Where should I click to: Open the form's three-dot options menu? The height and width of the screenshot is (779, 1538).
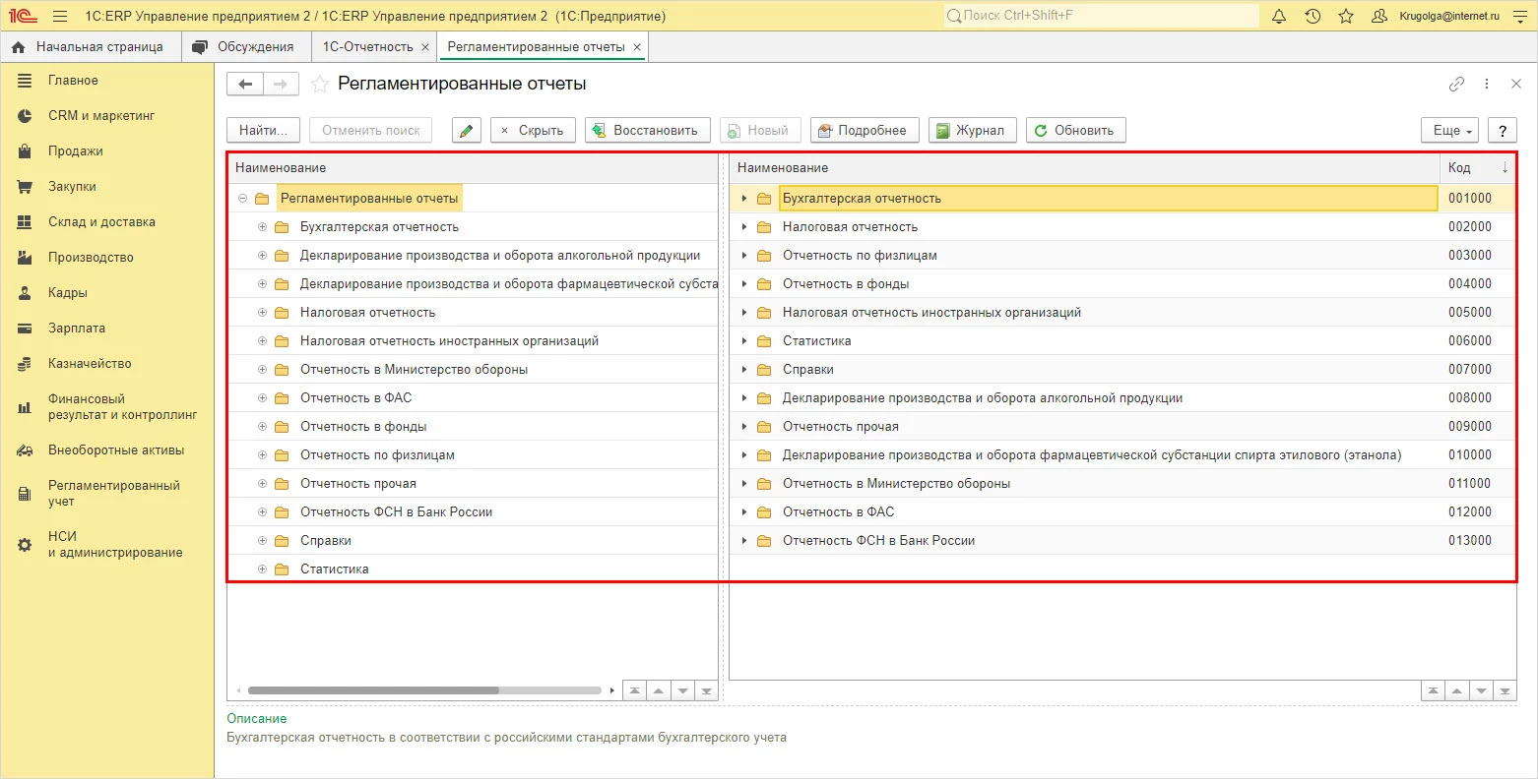coord(1487,84)
